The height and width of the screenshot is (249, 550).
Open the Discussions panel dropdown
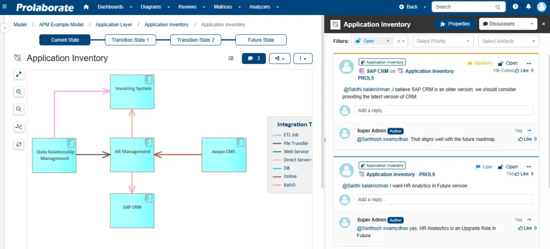pyautogui.click(x=508, y=24)
